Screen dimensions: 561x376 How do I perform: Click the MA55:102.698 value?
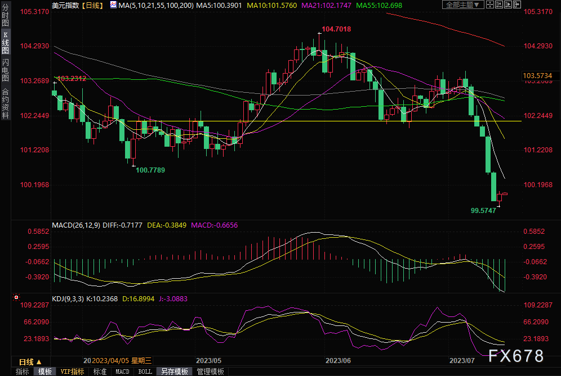[379, 6]
